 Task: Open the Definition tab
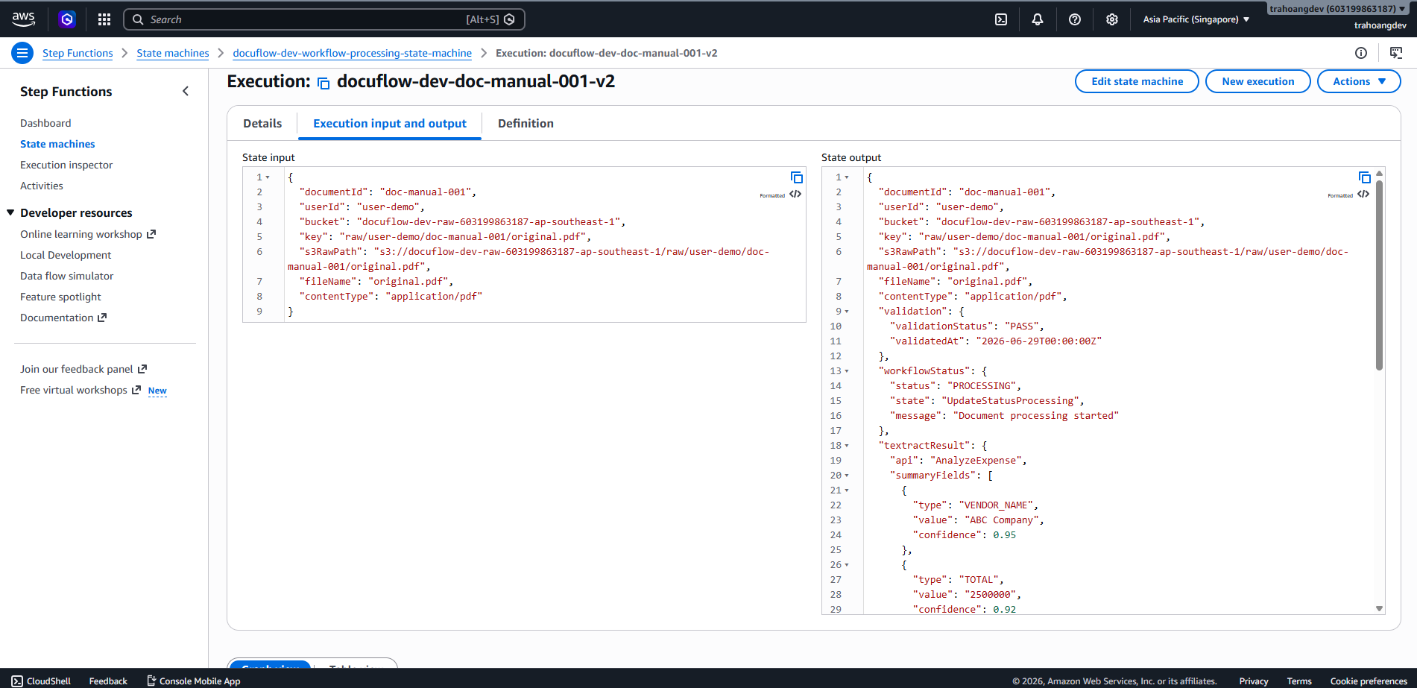tap(526, 124)
